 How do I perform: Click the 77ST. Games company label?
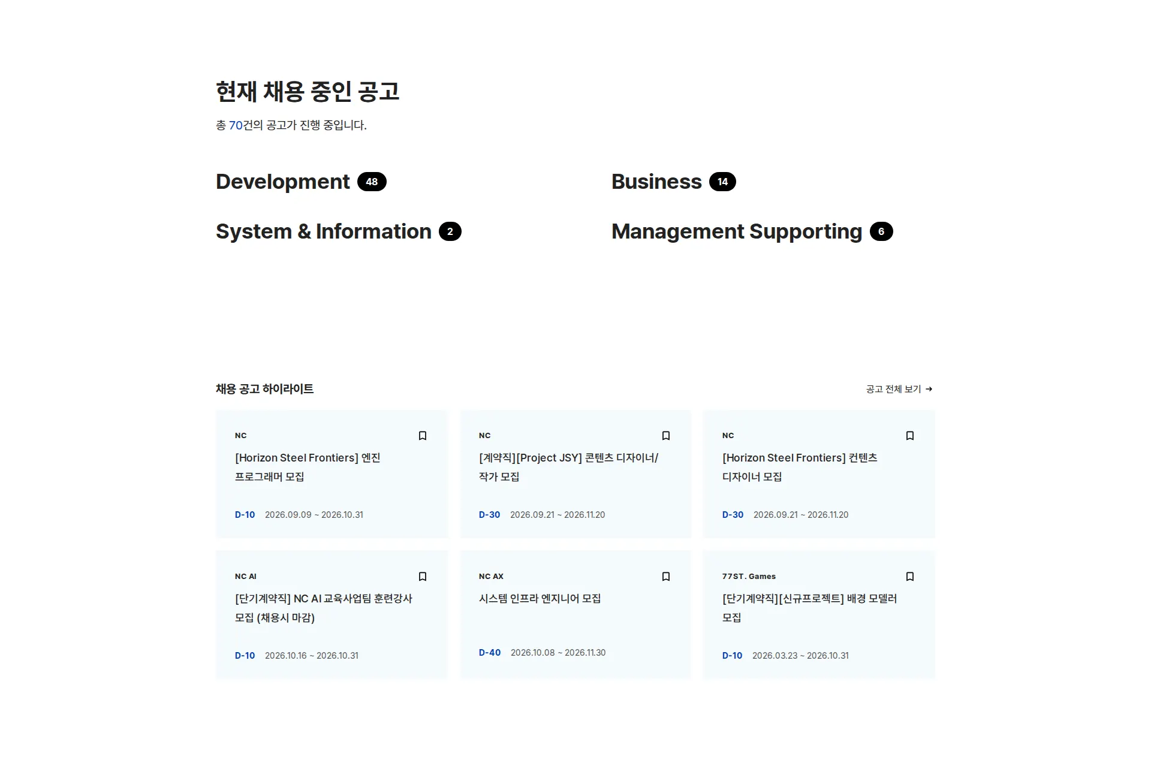[x=749, y=577]
